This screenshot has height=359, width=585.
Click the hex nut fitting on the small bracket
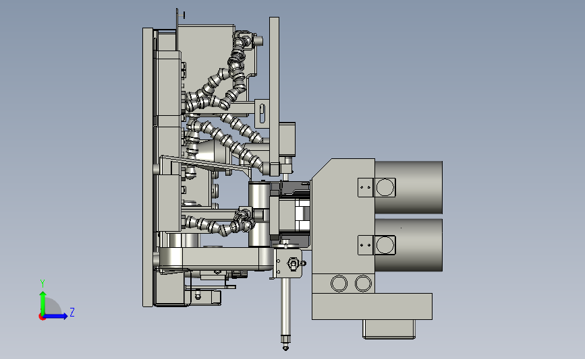coord(294,264)
